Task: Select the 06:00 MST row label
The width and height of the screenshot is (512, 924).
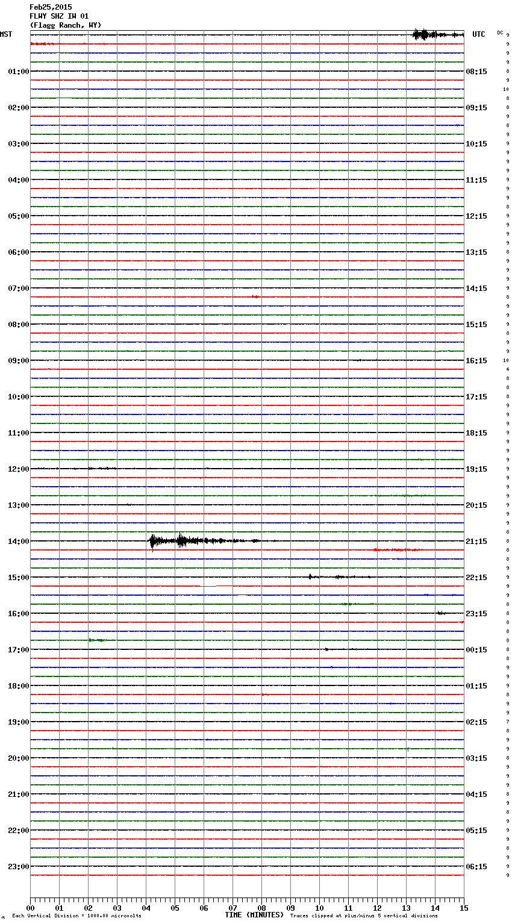Action: (x=19, y=252)
